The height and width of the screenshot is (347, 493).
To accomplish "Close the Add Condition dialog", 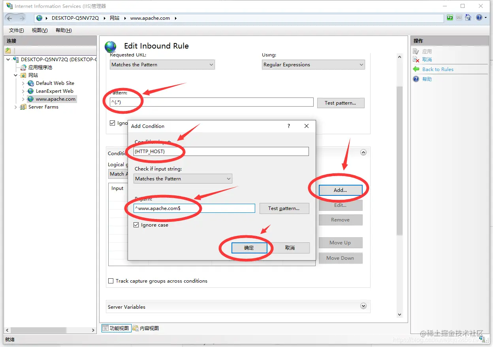I will coord(307,126).
